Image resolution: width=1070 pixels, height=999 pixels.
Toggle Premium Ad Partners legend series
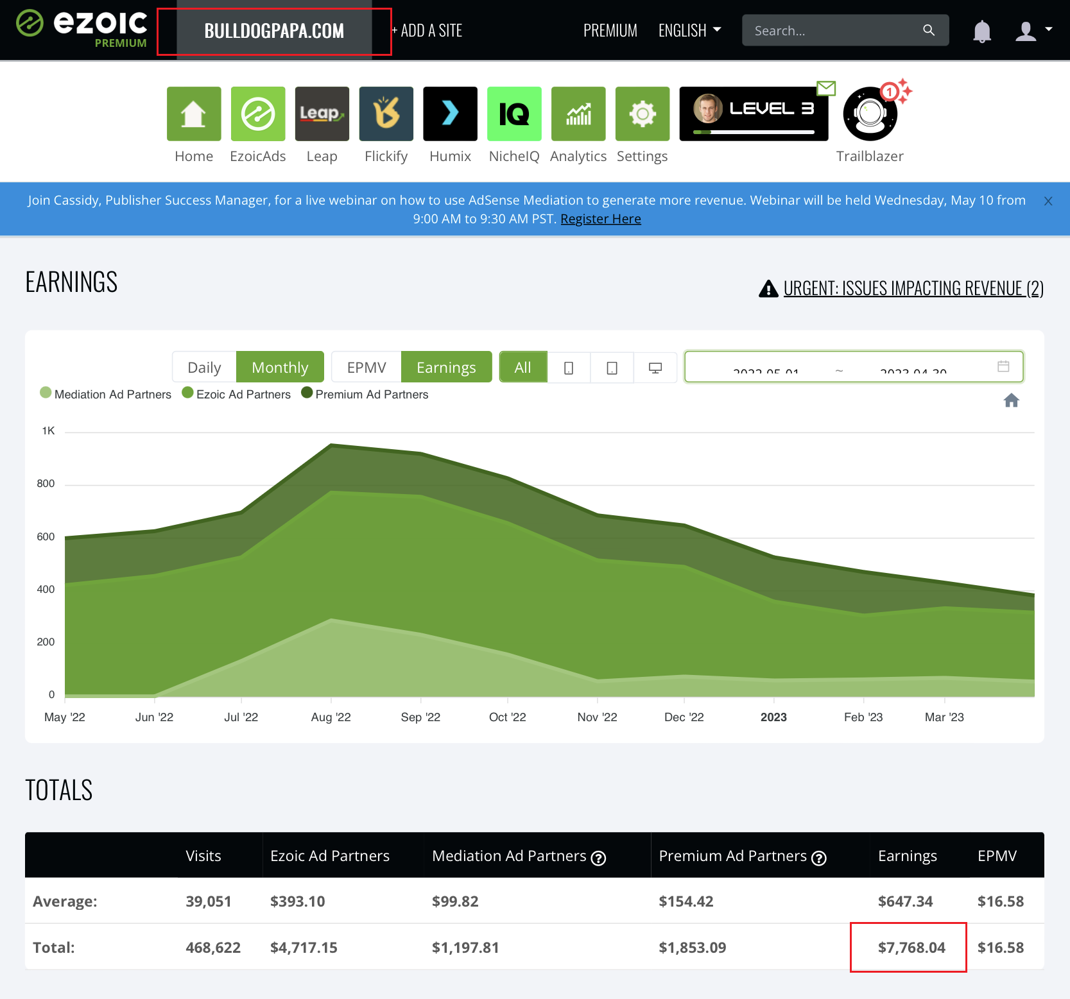[x=365, y=394]
